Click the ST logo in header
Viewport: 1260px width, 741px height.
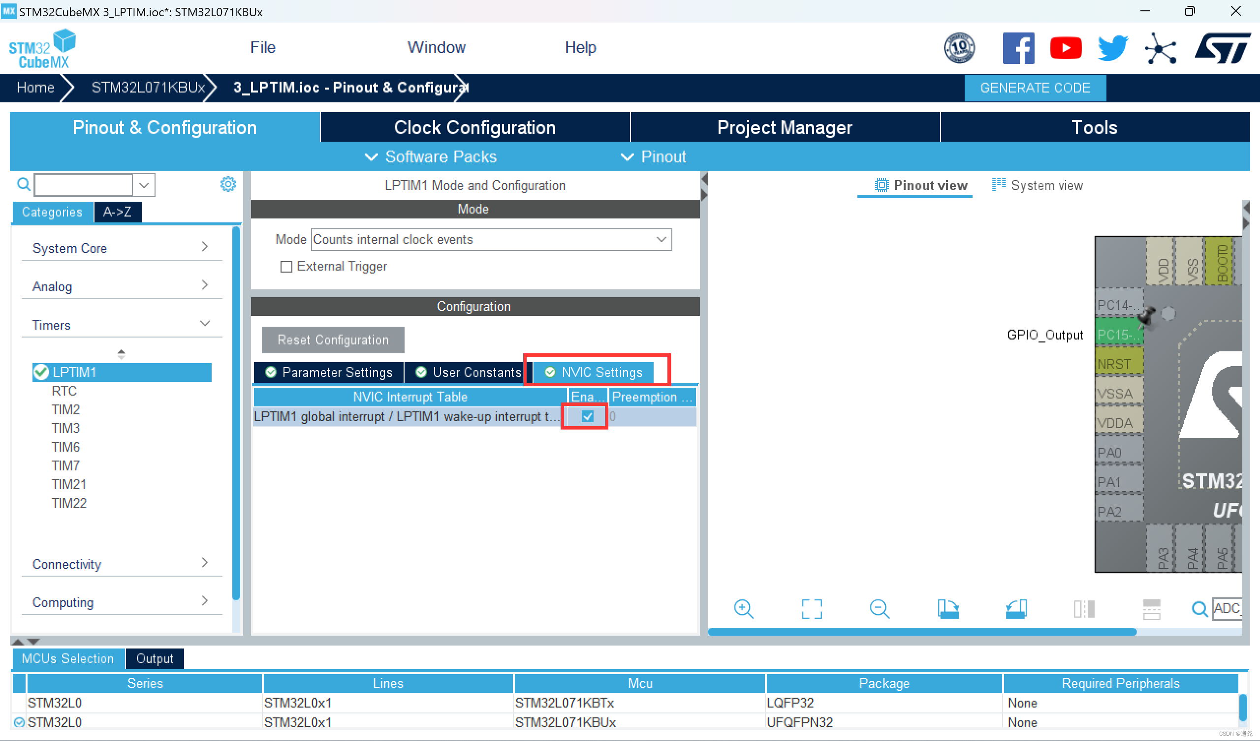1222,48
